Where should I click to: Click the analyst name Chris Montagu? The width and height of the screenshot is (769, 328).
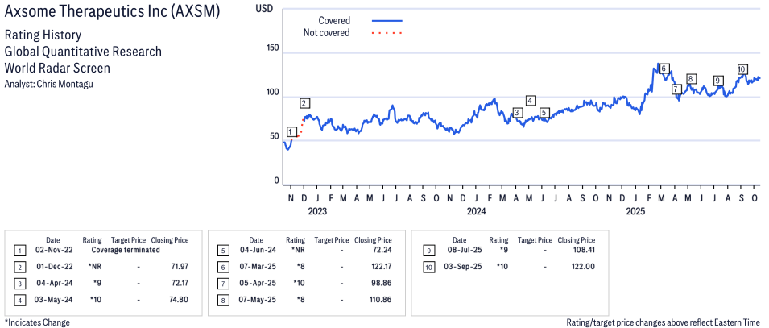(x=49, y=84)
